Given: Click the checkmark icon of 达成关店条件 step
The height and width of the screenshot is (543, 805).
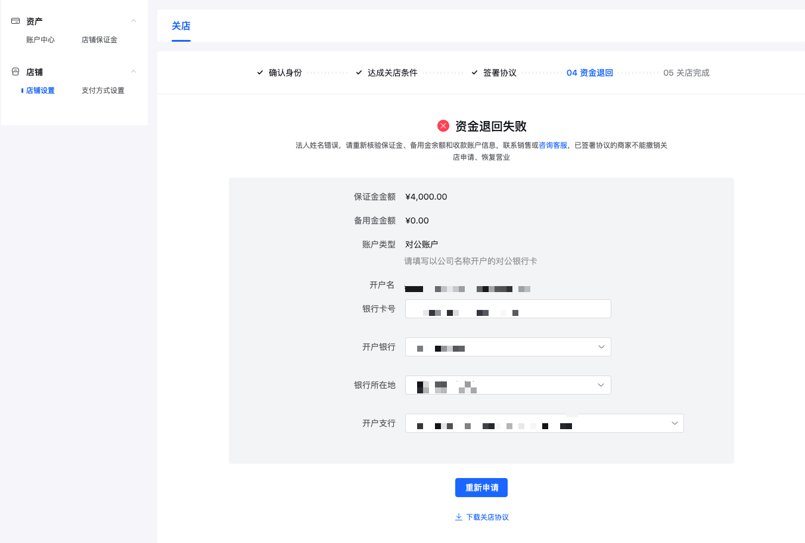Looking at the screenshot, I should pyautogui.click(x=358, y=72).
